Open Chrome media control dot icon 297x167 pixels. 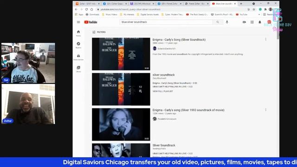point(254,4)
